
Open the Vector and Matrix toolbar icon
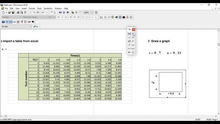(x=11, y=22)
